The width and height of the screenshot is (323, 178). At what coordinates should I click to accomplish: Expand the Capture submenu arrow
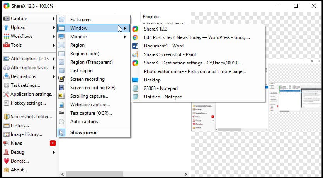coord(54,19)
